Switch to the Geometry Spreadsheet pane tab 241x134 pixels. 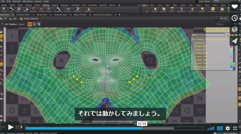(102, 15)
